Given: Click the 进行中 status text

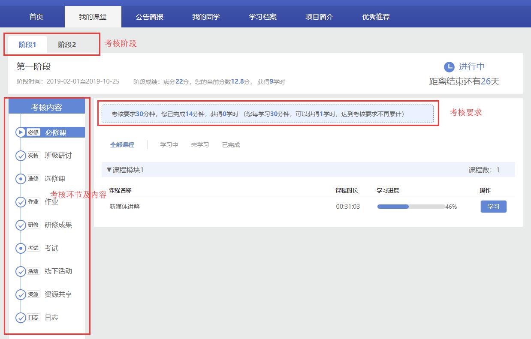Looking at the screenshot, I should (472, 67).
